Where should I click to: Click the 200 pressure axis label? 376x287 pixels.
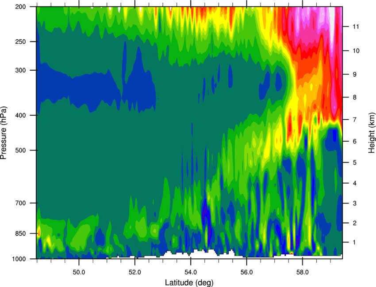click(x=20, y=7)
